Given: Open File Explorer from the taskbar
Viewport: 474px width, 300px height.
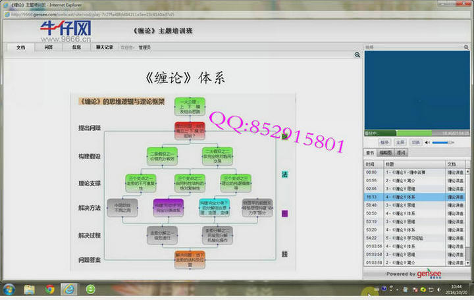Looking at the screenshot, I should (x=30, y=289).
